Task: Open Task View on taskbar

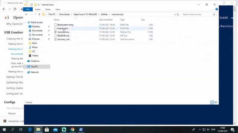Action: pyautogui.click(x=21, y=130)
